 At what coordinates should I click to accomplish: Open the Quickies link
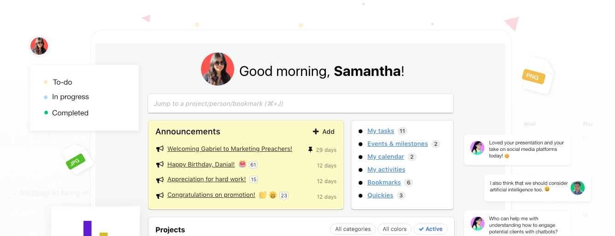click(380, 196)
